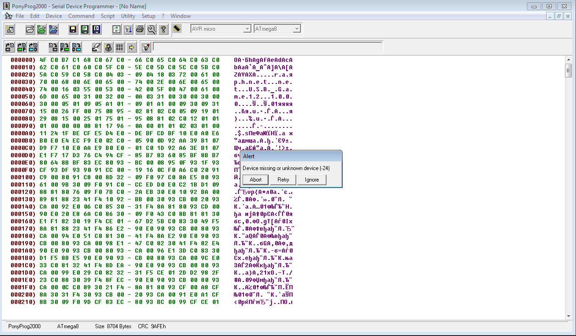Click scrollbar down arrow in hex view
The image size is (576, 336).
[x=569, y=316]
